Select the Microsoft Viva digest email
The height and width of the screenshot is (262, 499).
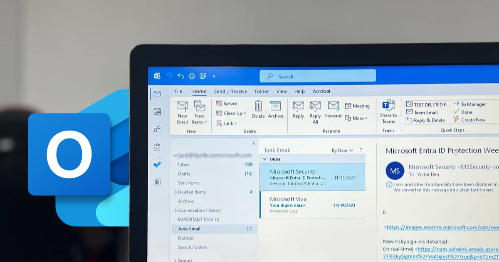(312, 205)
